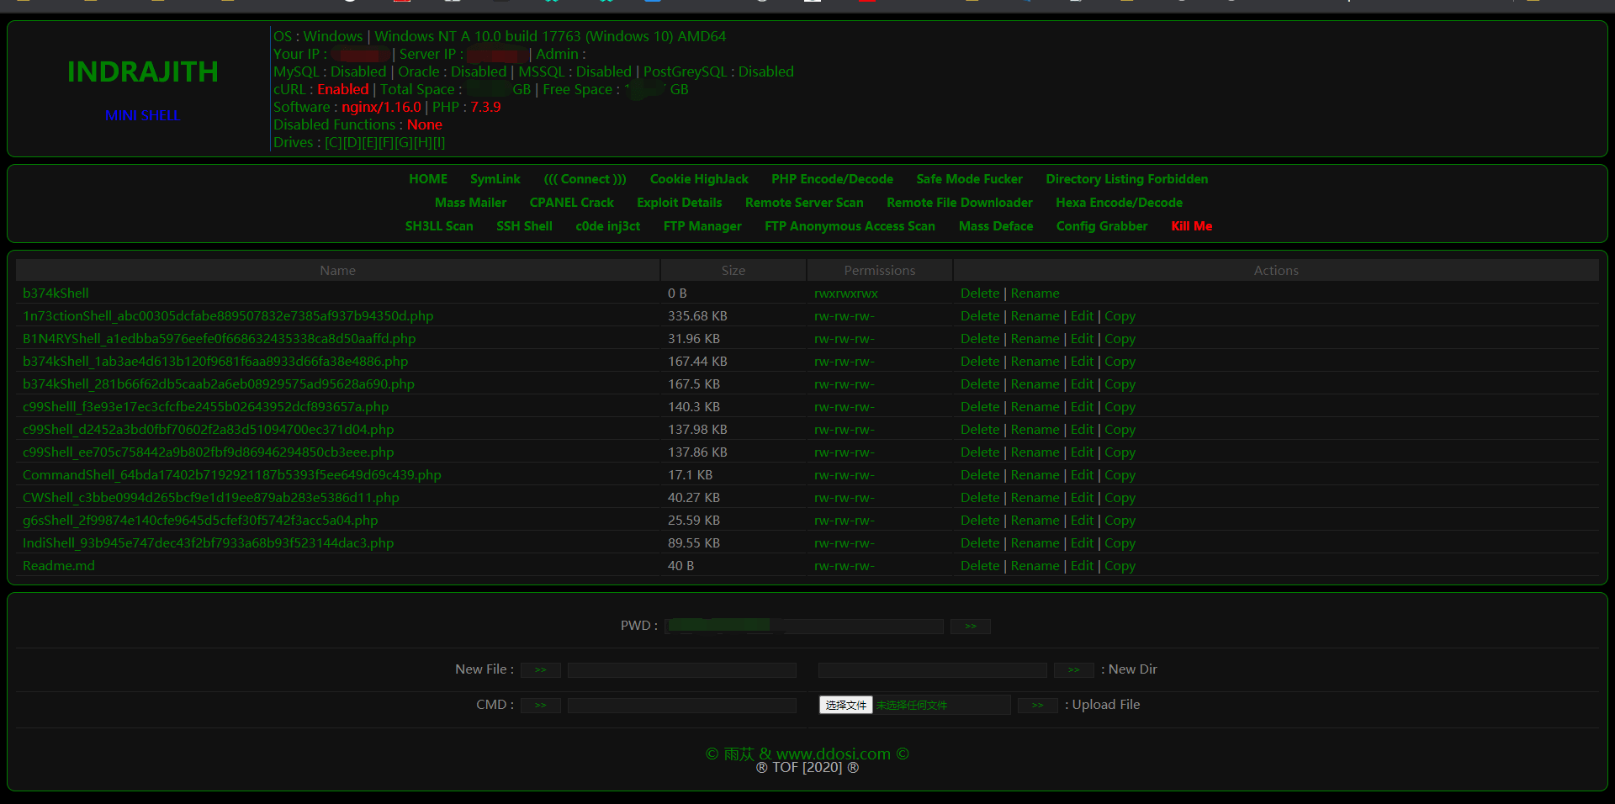
Task: Open the FTP Manager menu item
Action: coord(702,226)
